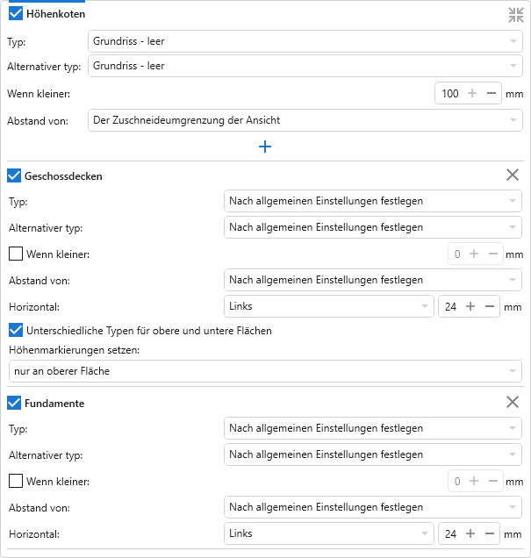Decrease Fundamente Horizontal value with minus

pyautogui.click(x=490, y=533)
